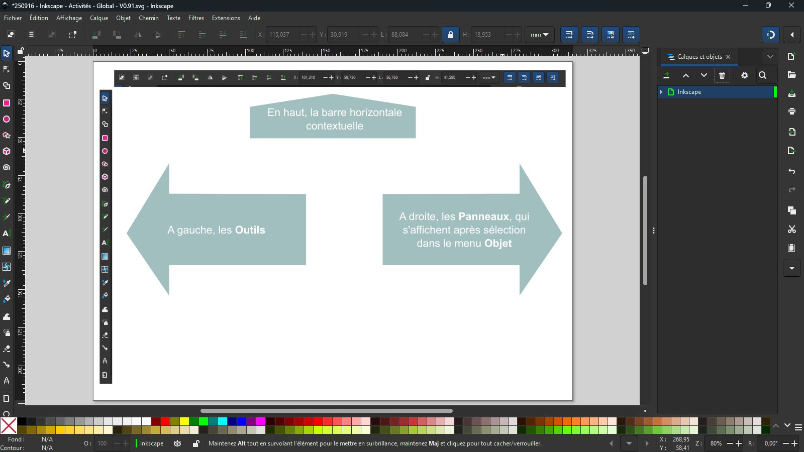Viewport: 804px width, 452px height.
Task: Select the Rectangle tool in left toolbox
Action: pos(7,103)
